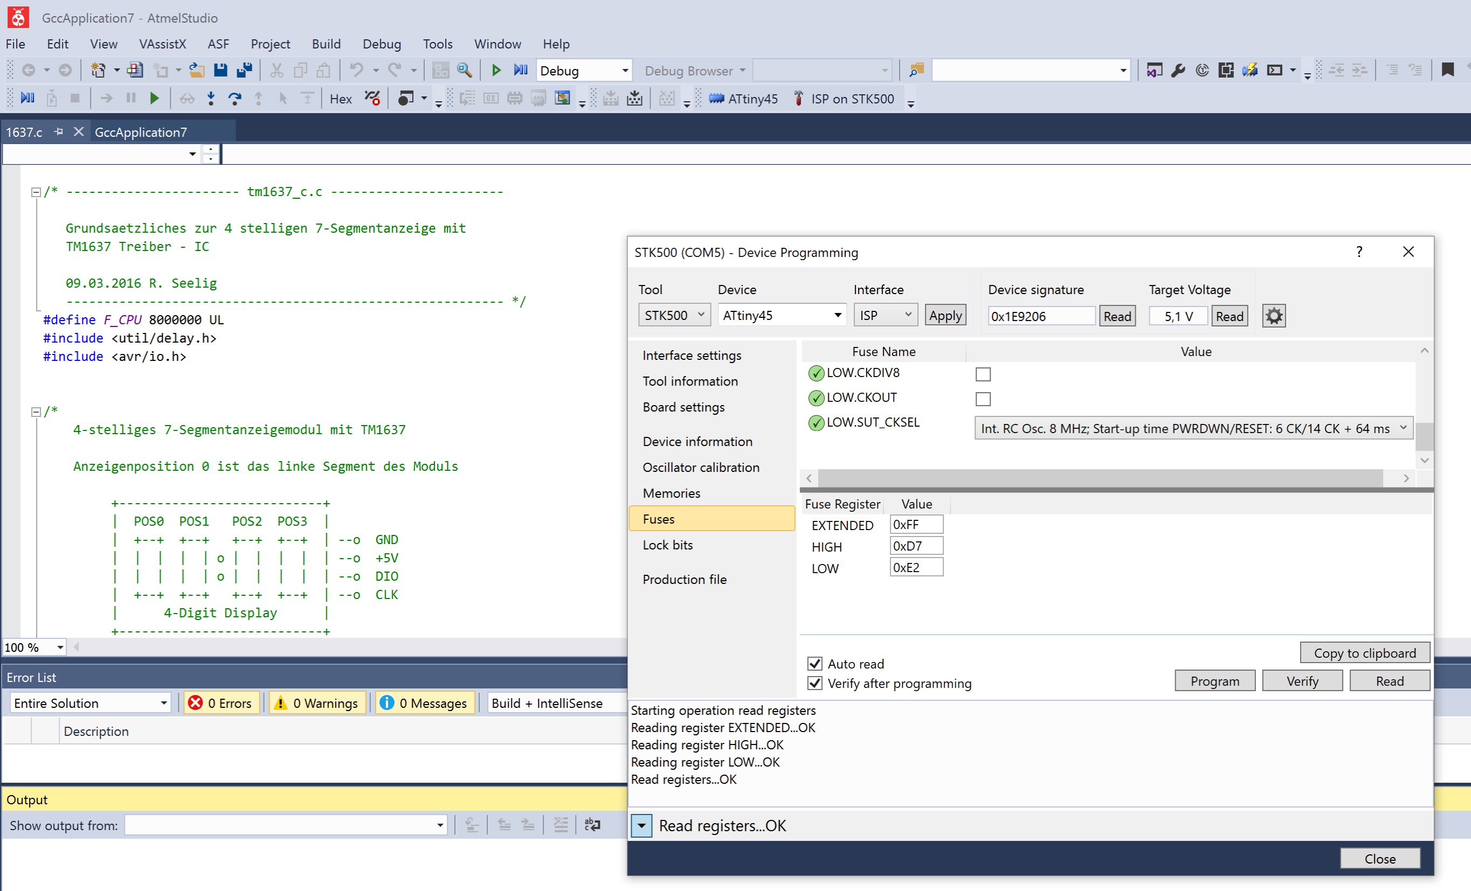The height and width of the screenshot is (891, 1471).
Task: Open the VAssistX menu
Action: tap(162, 44)
